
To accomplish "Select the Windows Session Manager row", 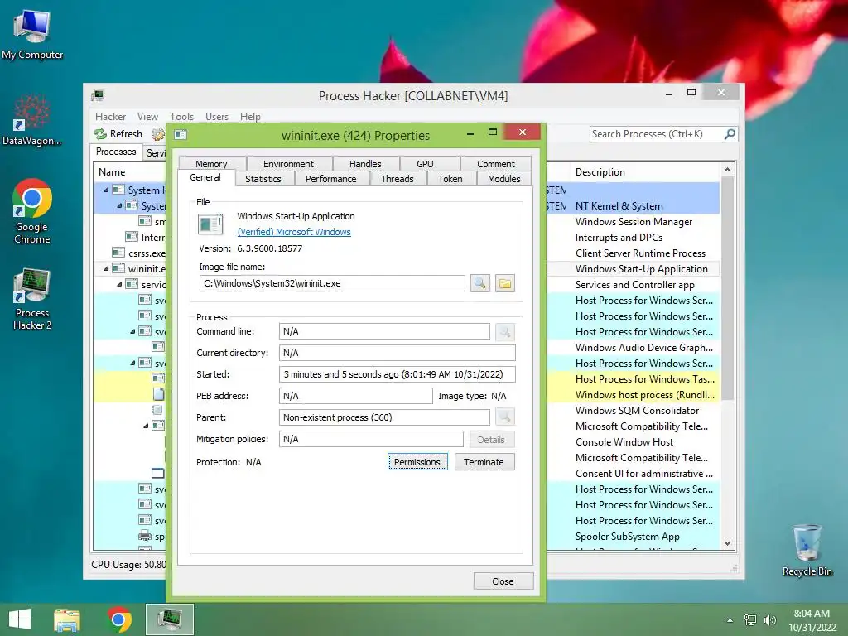I will [634, 222].
